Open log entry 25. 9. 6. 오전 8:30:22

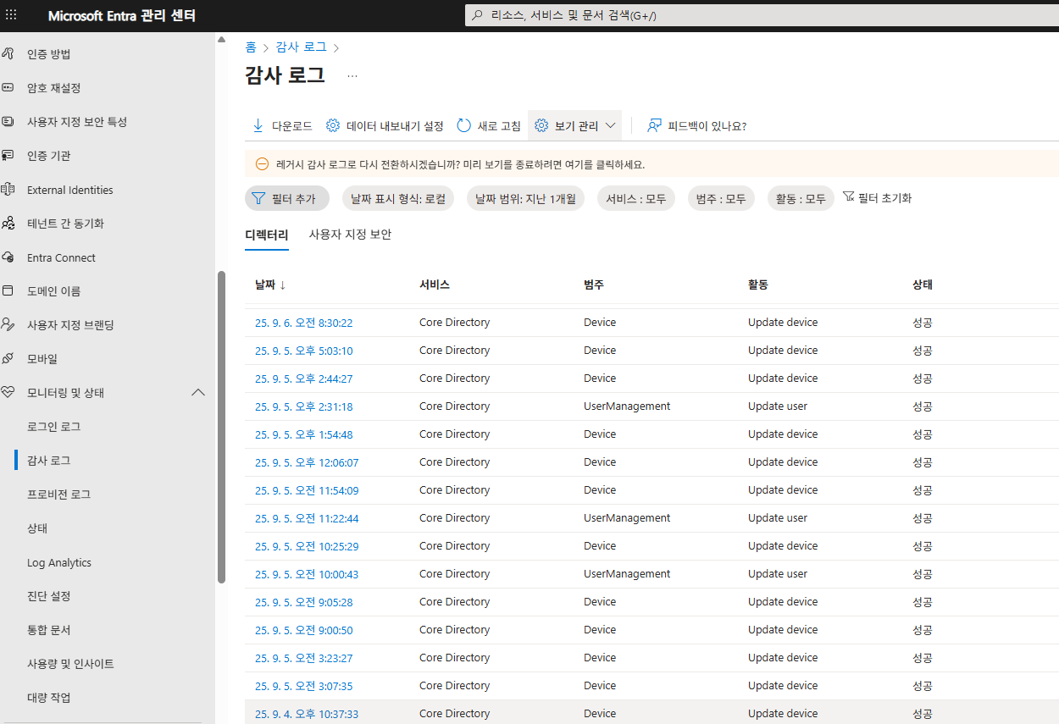tap(303, 323)
